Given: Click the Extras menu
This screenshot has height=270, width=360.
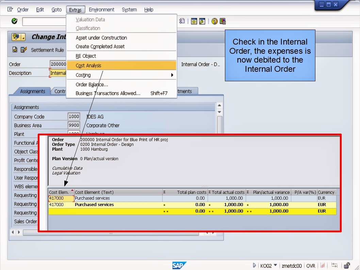Looking at the screenshot, I should 75,10.
